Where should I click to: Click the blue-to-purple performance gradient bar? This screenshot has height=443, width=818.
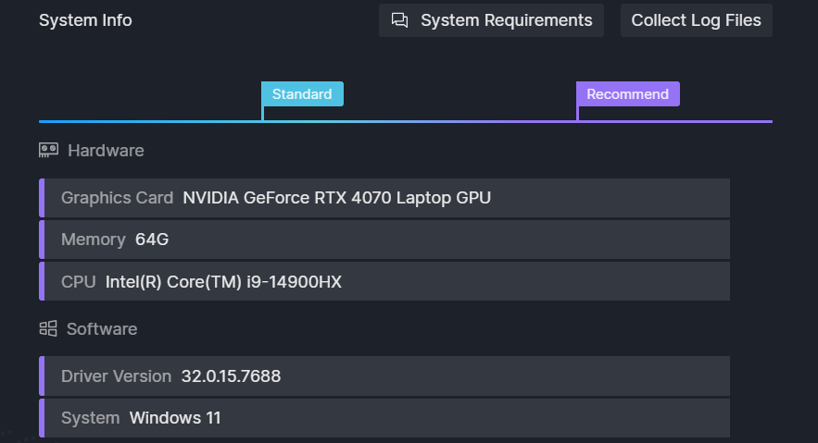[406, 122]
